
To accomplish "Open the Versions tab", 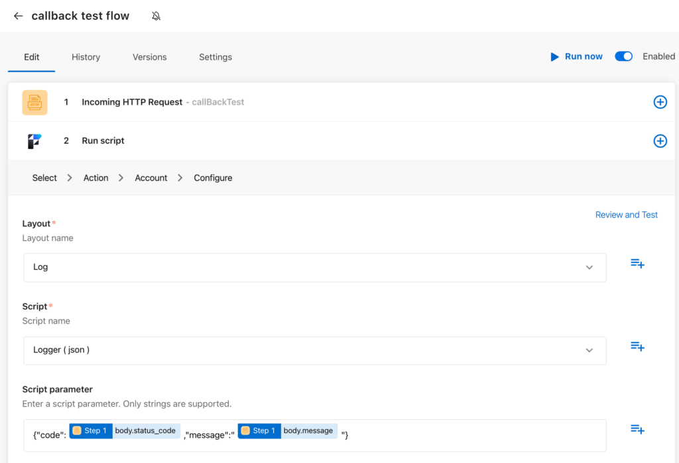I will [149, 57].
